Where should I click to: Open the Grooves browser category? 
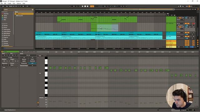click(x=6, y=43)
